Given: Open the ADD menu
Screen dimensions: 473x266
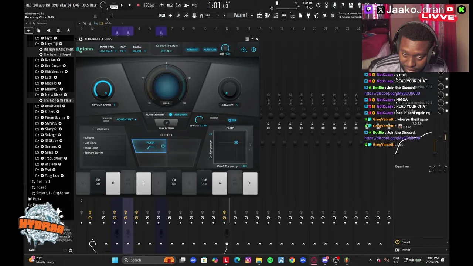Looking at the screenshot, I should click(x=42, y=5).
